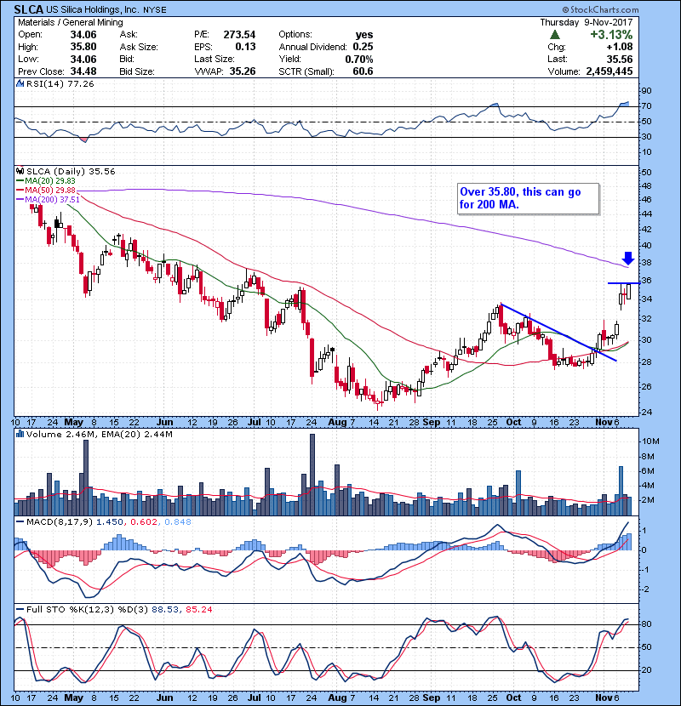
Task: Click the VWAP value 35.26
Action: [243, 71]
